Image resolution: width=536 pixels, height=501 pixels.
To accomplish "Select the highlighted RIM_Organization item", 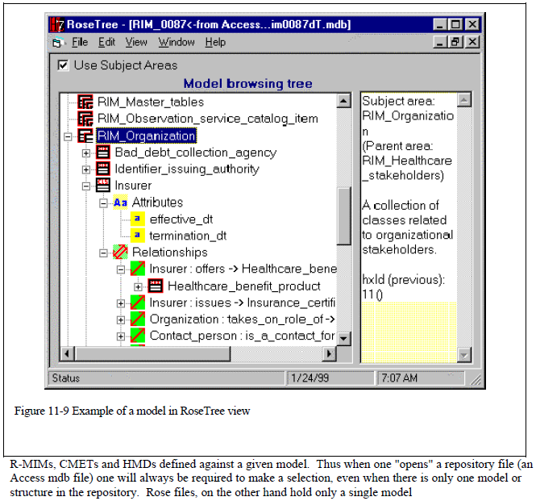I will [147, 136].
